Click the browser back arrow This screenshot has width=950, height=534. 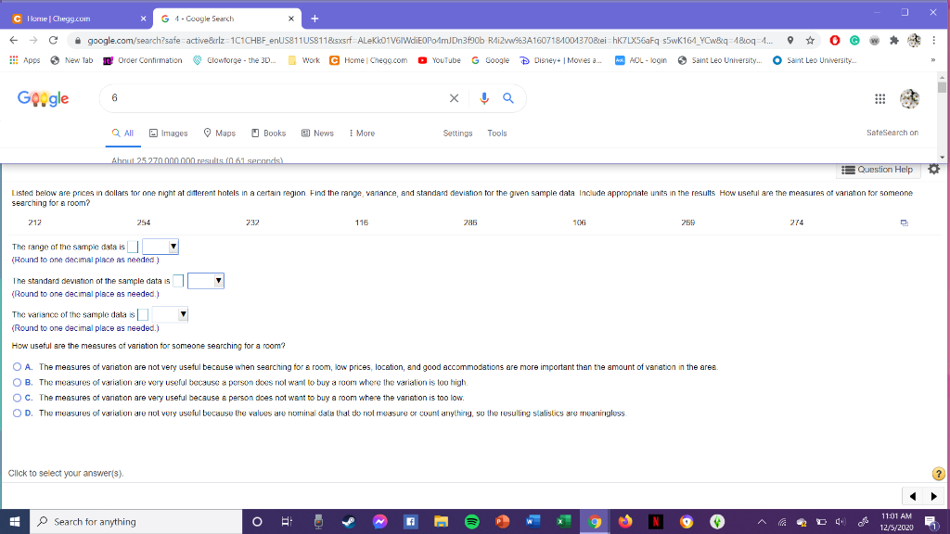(13, 40)
